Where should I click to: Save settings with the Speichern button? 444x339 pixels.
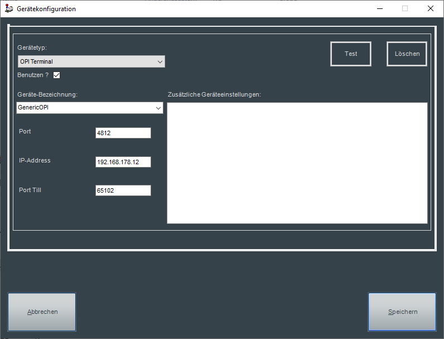402,312
